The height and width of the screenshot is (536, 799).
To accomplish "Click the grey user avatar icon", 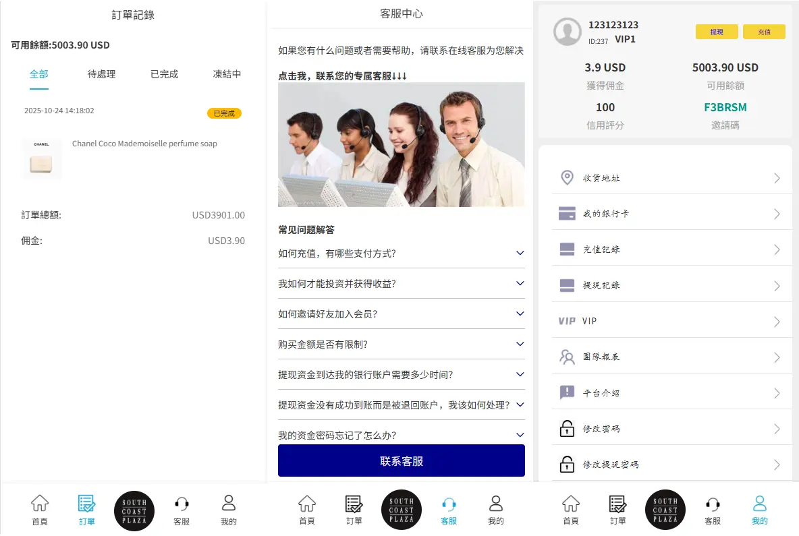I will pos(568,32).
